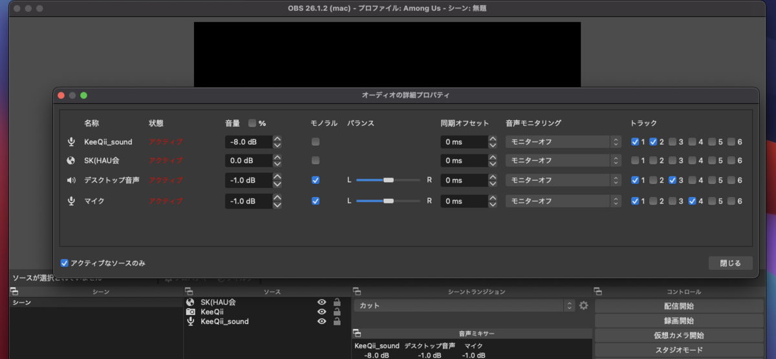The image size is (776, 359).
Task: Click the speaker icon for デスクトップ音声
Action: point(71,180)
